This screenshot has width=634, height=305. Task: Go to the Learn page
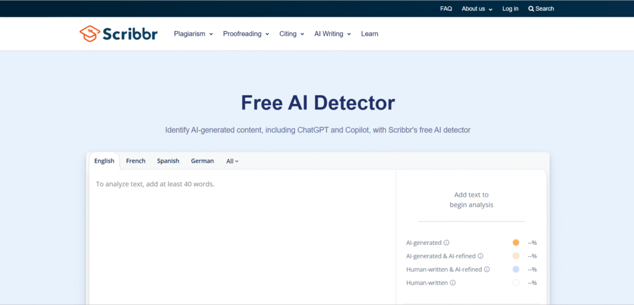tap(370, 34)
